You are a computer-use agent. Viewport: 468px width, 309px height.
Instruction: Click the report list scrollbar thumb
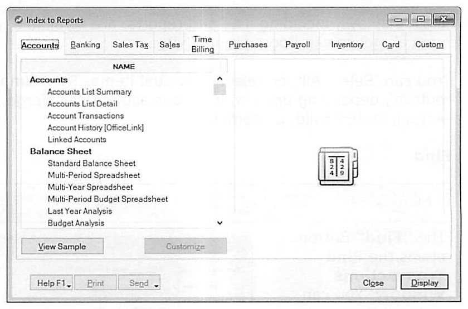[220, 90]
